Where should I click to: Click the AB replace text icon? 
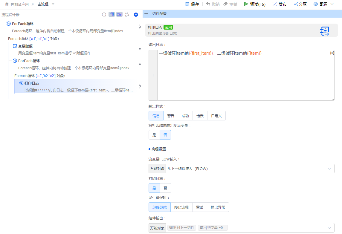[127, 14]
